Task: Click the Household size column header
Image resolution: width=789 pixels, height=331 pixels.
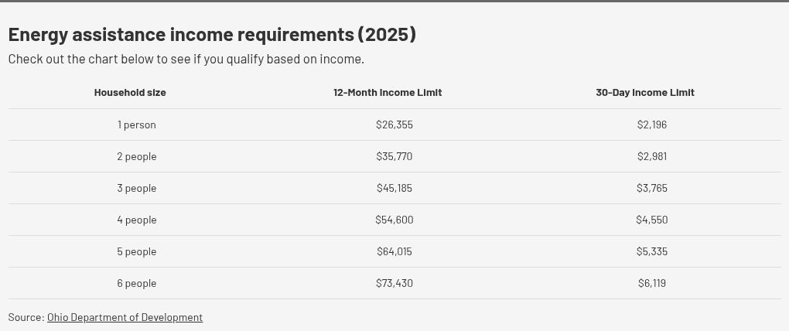Action: coord(130,93)
